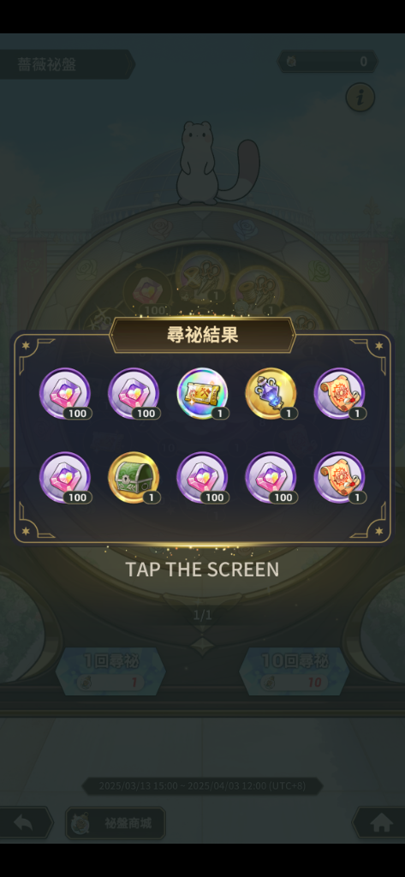Tap the currency counter showing 0

(328, 62)
